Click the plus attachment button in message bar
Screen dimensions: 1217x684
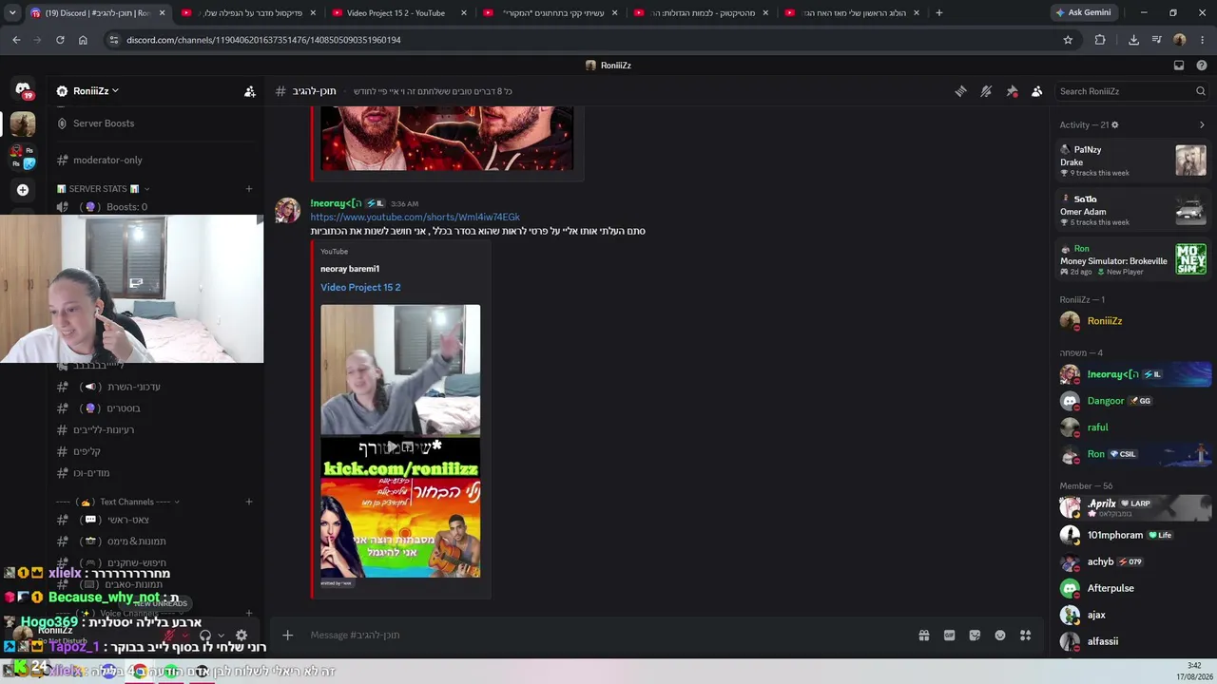pyautogui.click(x=288, y=636)
